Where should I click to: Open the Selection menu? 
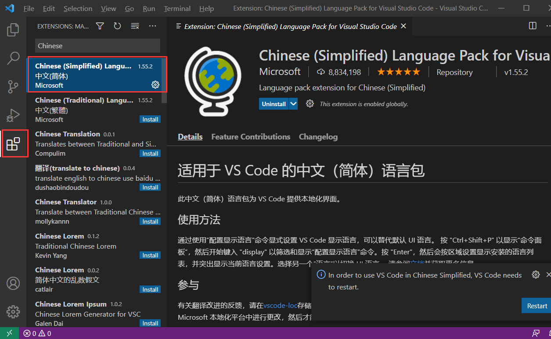(x=78, y=8)
